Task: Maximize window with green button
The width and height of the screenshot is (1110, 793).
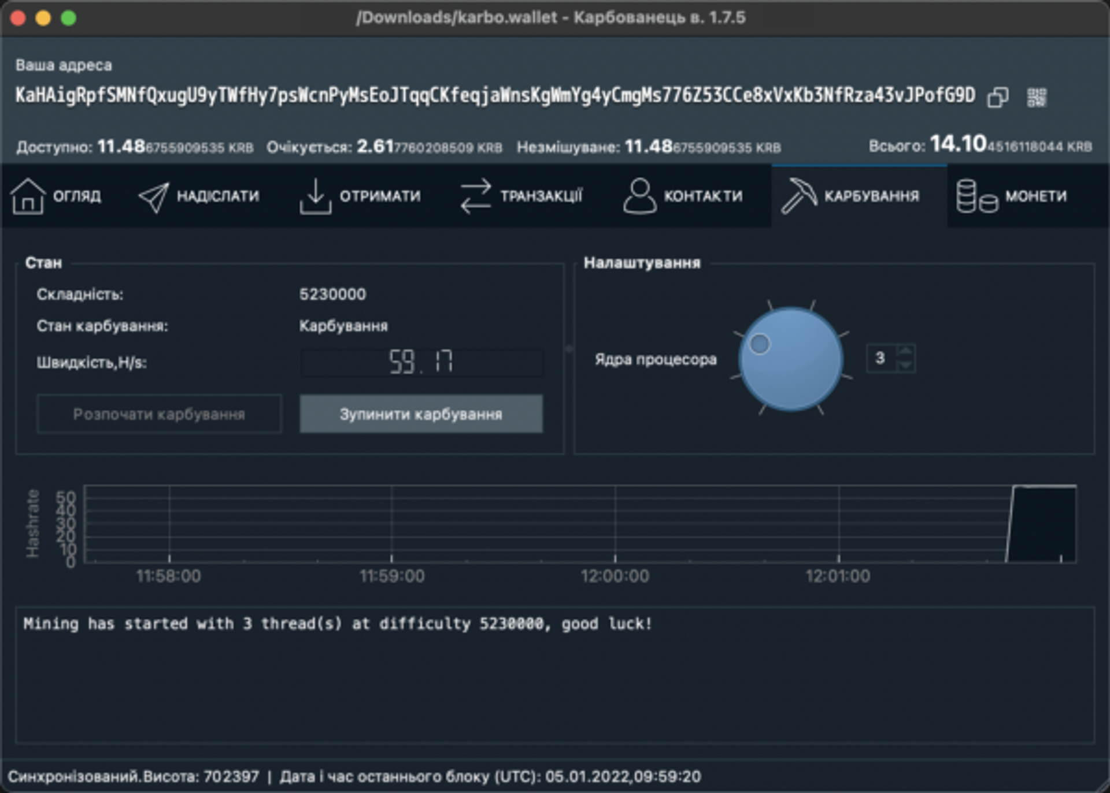Action: (68, 18)
